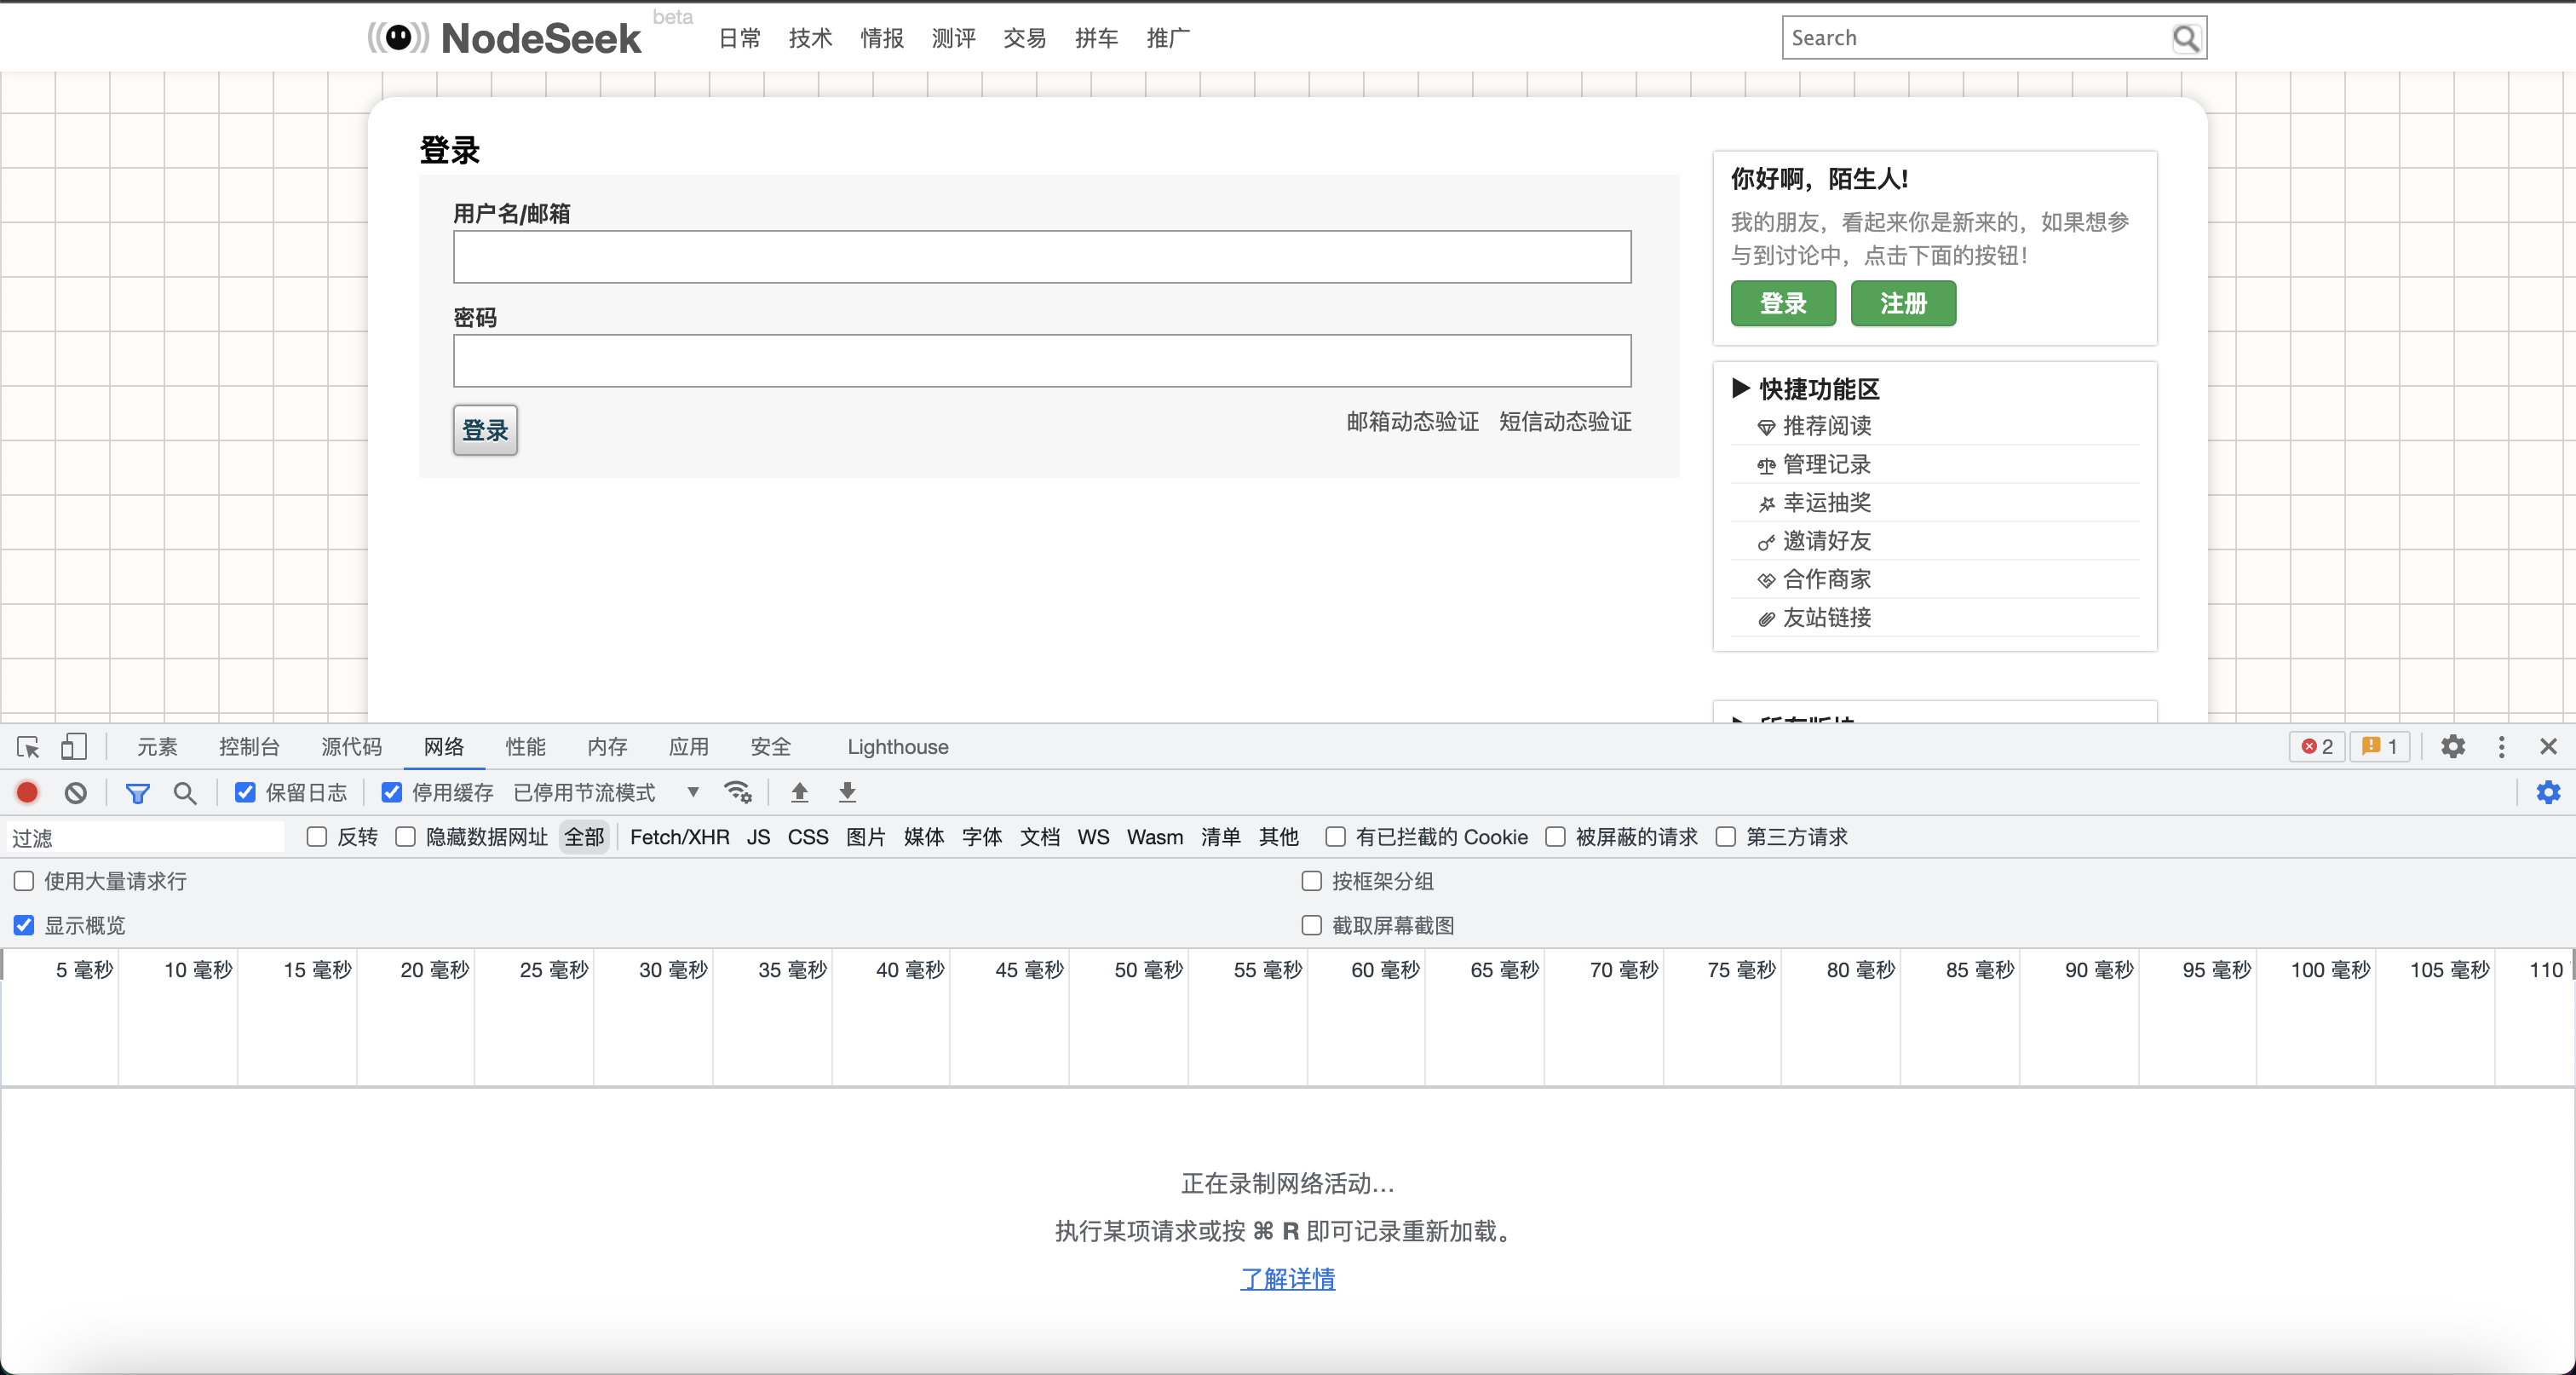Toggle the network filter funnel icon

point(138,793)
